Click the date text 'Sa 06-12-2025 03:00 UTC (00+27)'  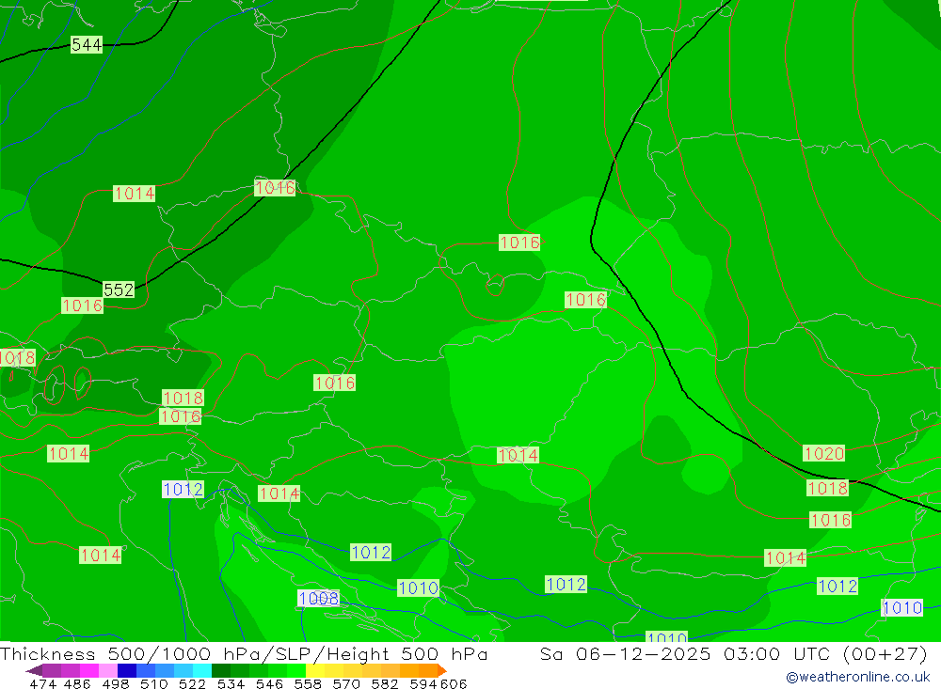pyautogui.click(x=733, y=653)
